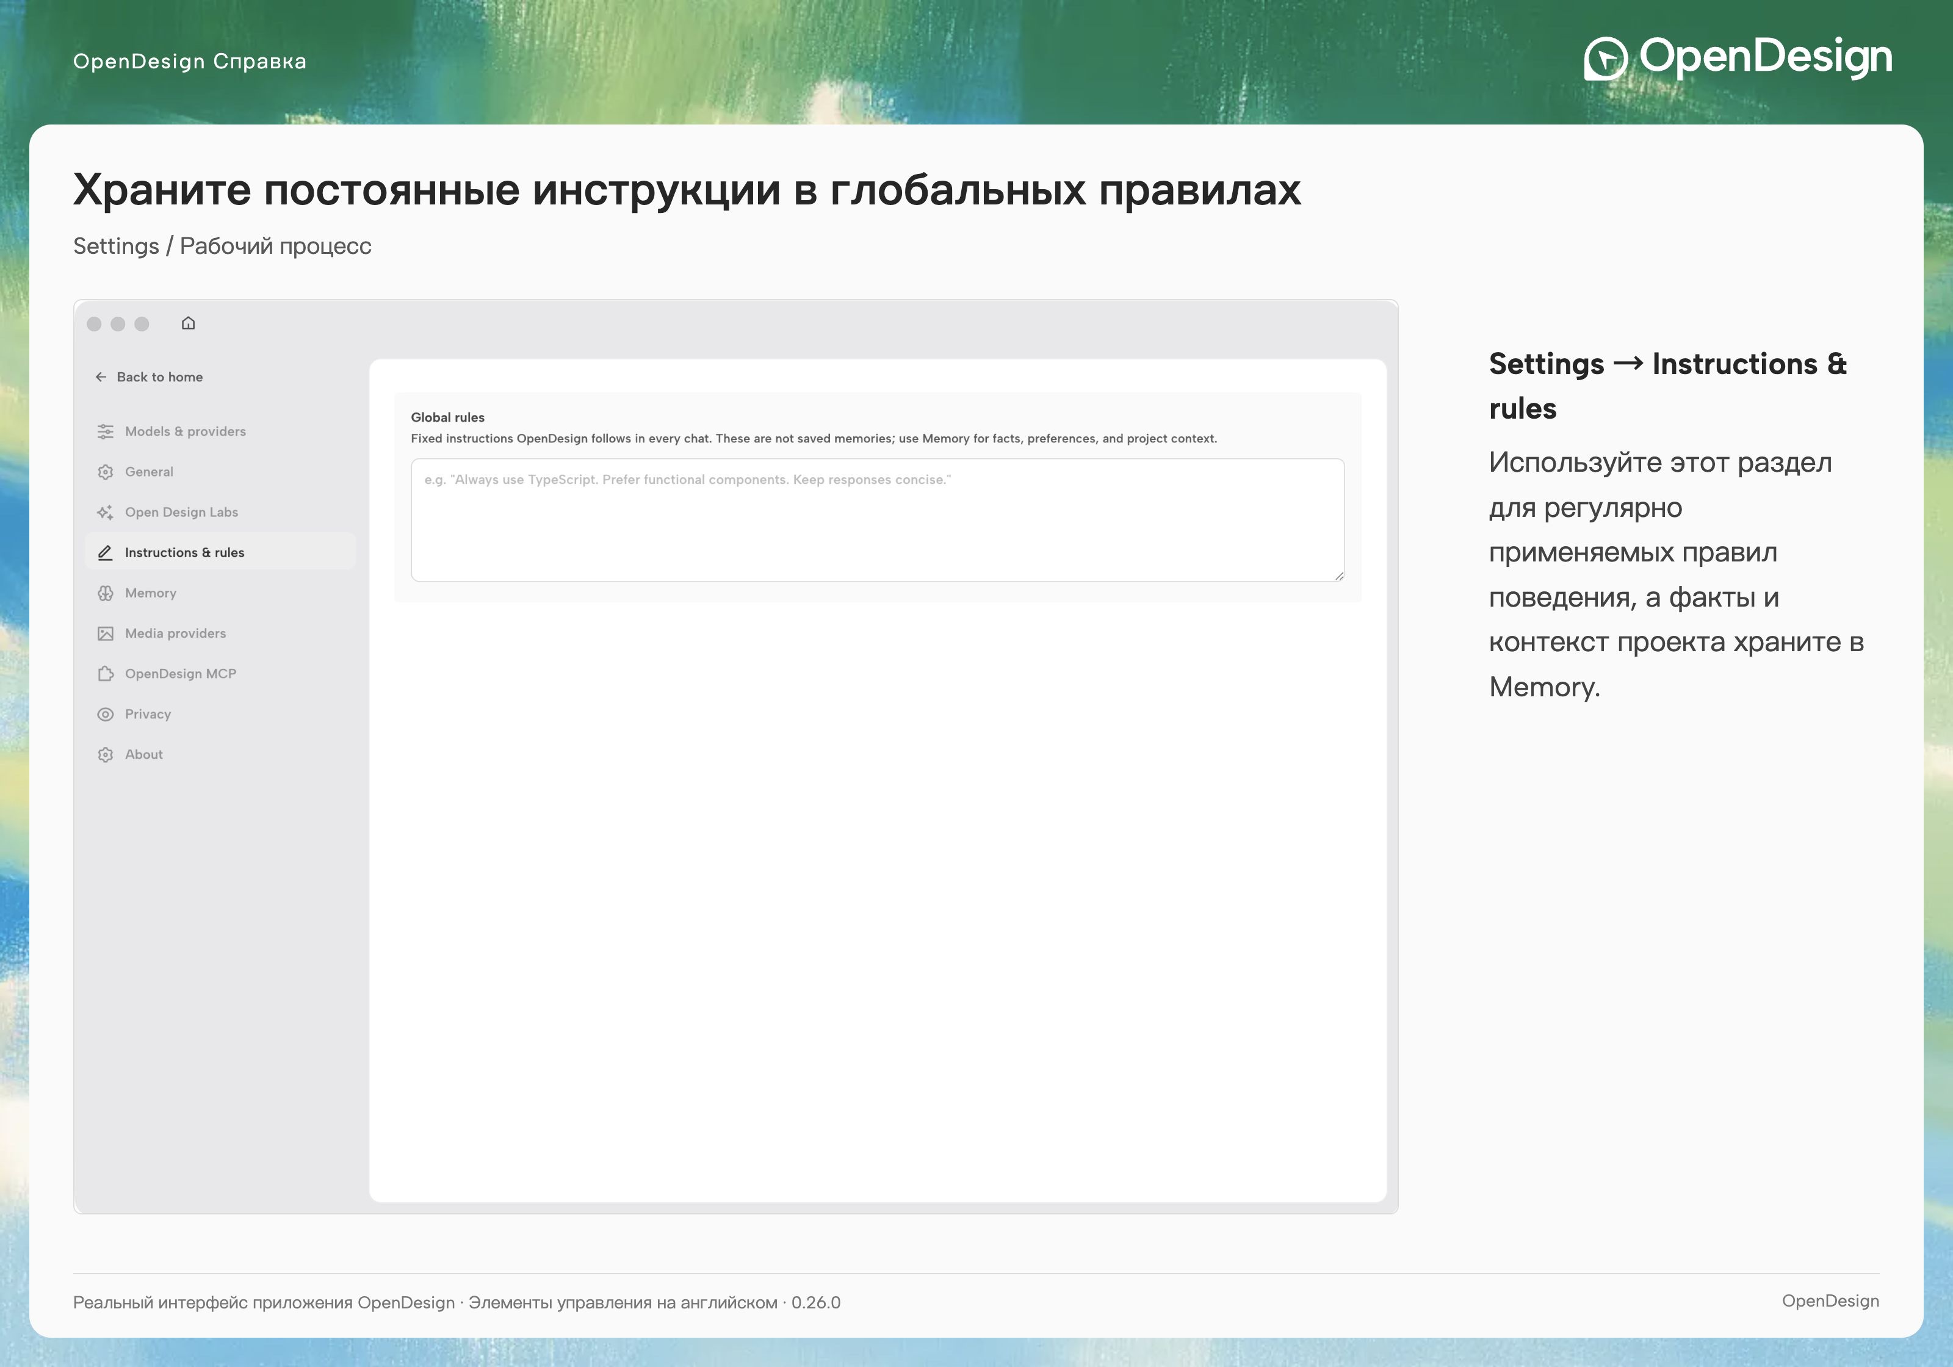Click the 'Settings / Рабочий процесс' breadcrumb text
Image resolution: width=1953 pixels, height=1367 pixels.
tap(222, 246)
